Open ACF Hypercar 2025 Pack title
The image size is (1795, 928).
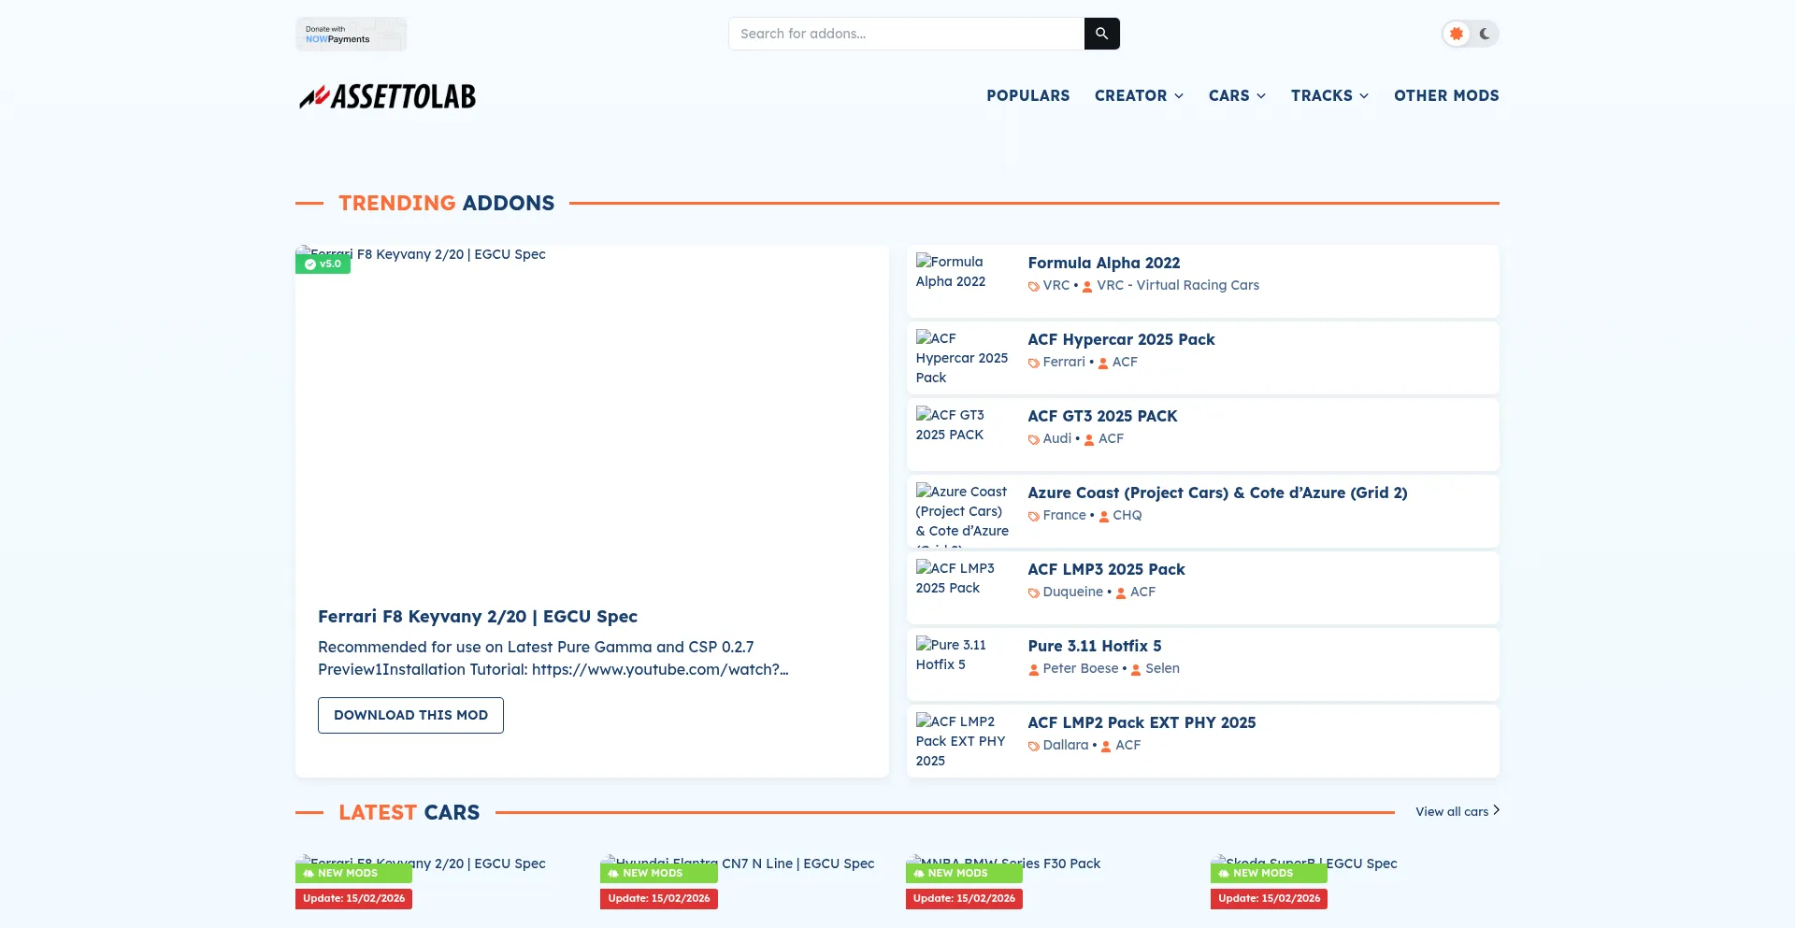click(x=1121, y=339)
